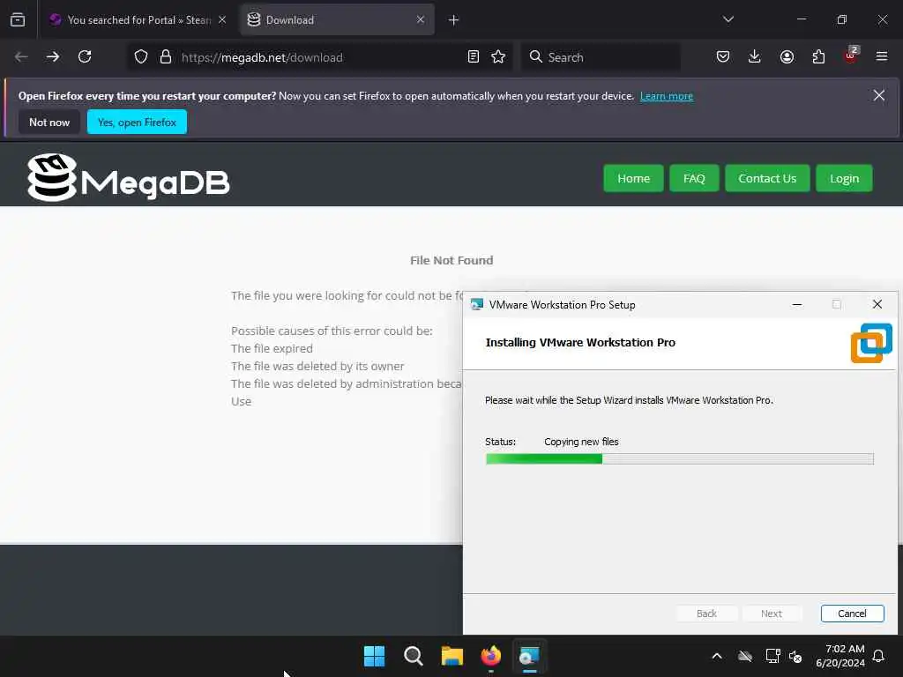Choose Not now in notification bar
The width and height of the screenshot is (903, 677).
pos(49,122)
